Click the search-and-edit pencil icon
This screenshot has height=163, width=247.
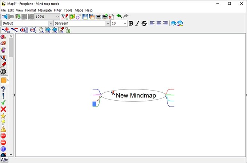[x=61, y=30]
